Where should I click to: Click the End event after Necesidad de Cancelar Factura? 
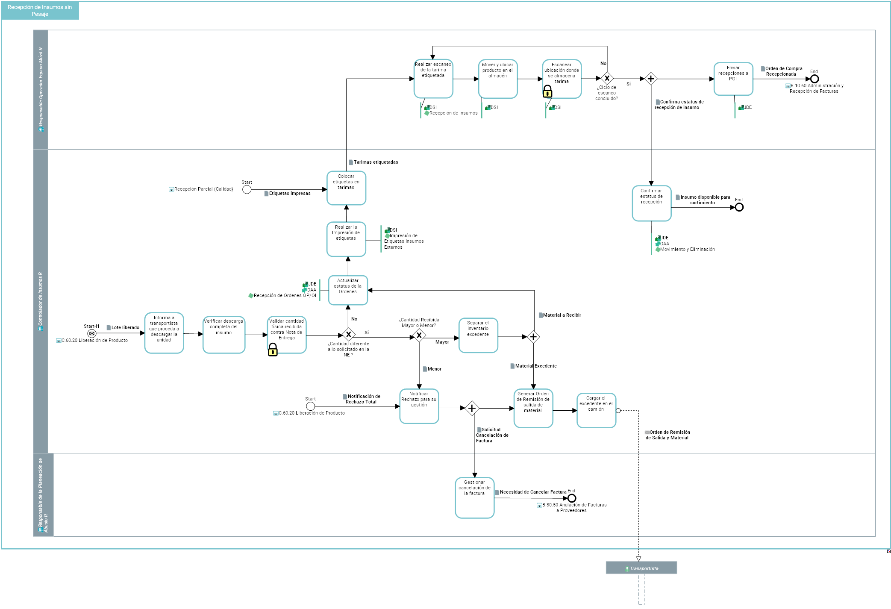pyautogui.click(x=572, y=498)
